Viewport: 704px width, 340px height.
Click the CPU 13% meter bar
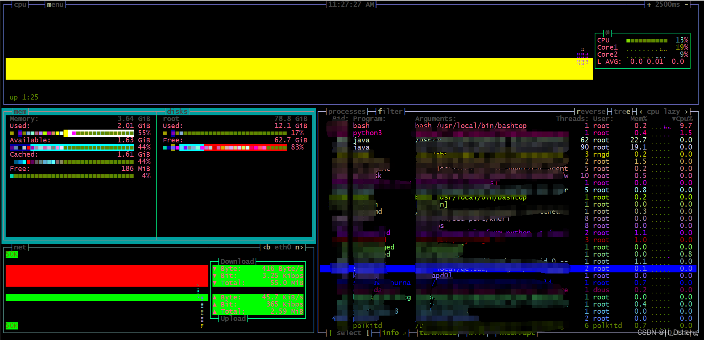click(647, 41)
